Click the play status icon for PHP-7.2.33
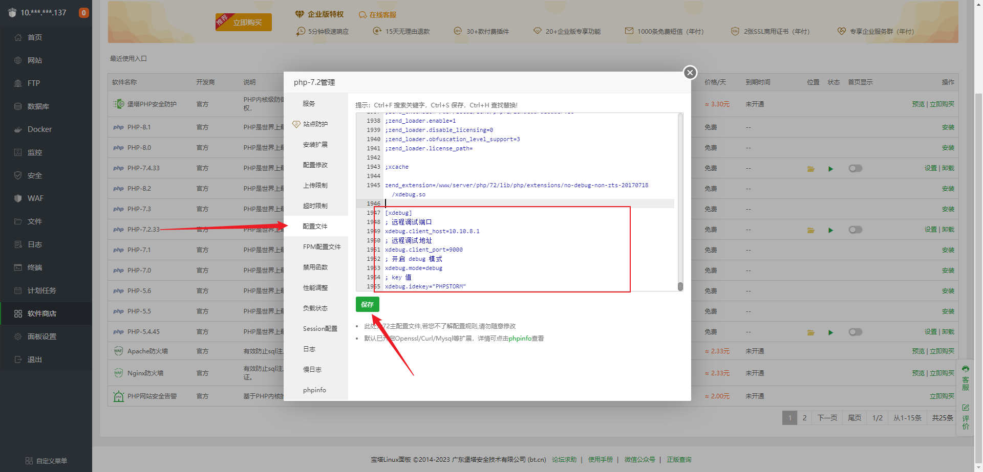 [830, 230]
